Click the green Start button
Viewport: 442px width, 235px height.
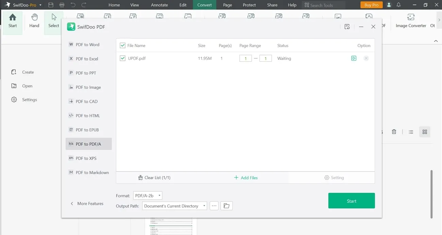pyautogui.click(x=352, y=201)
